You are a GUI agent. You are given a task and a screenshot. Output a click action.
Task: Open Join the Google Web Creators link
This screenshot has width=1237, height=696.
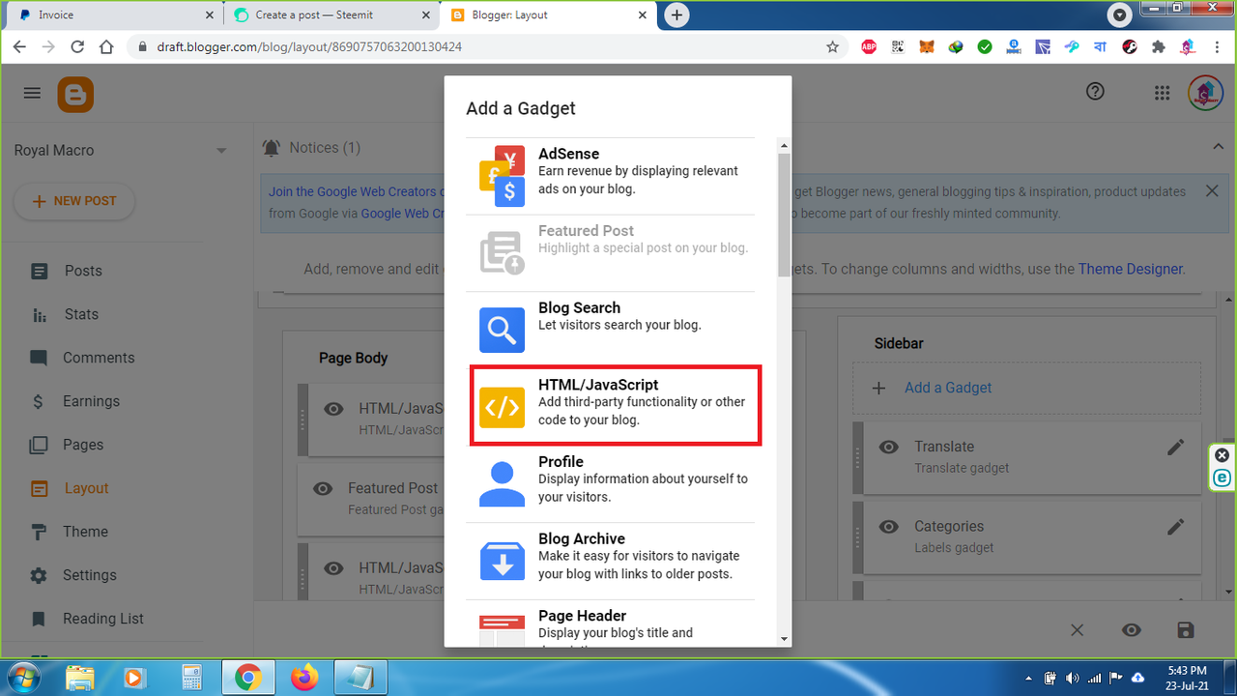tap(355, 191)
